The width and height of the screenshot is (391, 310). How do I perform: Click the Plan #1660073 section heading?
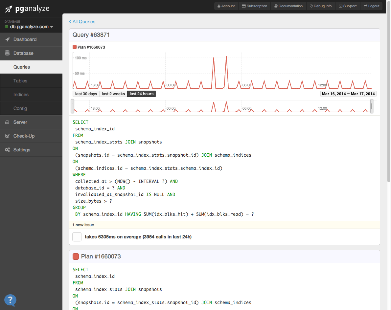(x=101, y=256)
